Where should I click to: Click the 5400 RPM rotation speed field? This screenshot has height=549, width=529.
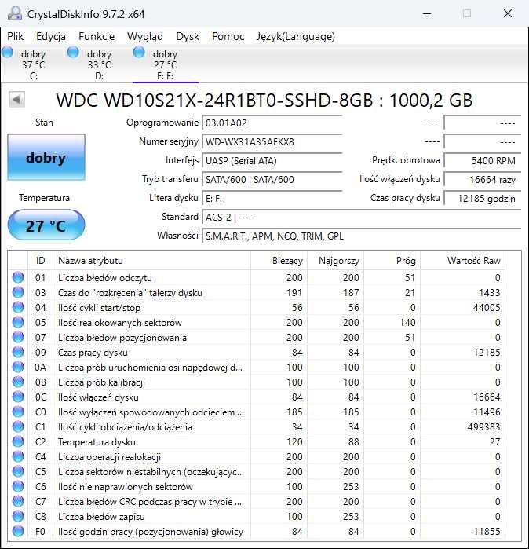(483, 161)
